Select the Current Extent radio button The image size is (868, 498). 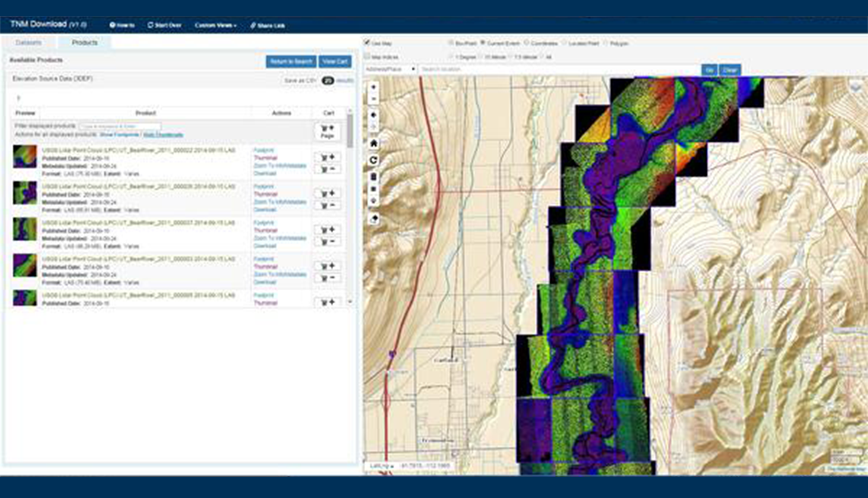point(483,43)
